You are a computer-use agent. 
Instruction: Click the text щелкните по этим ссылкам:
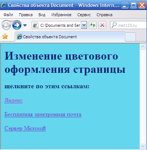(x=47, y=86)
